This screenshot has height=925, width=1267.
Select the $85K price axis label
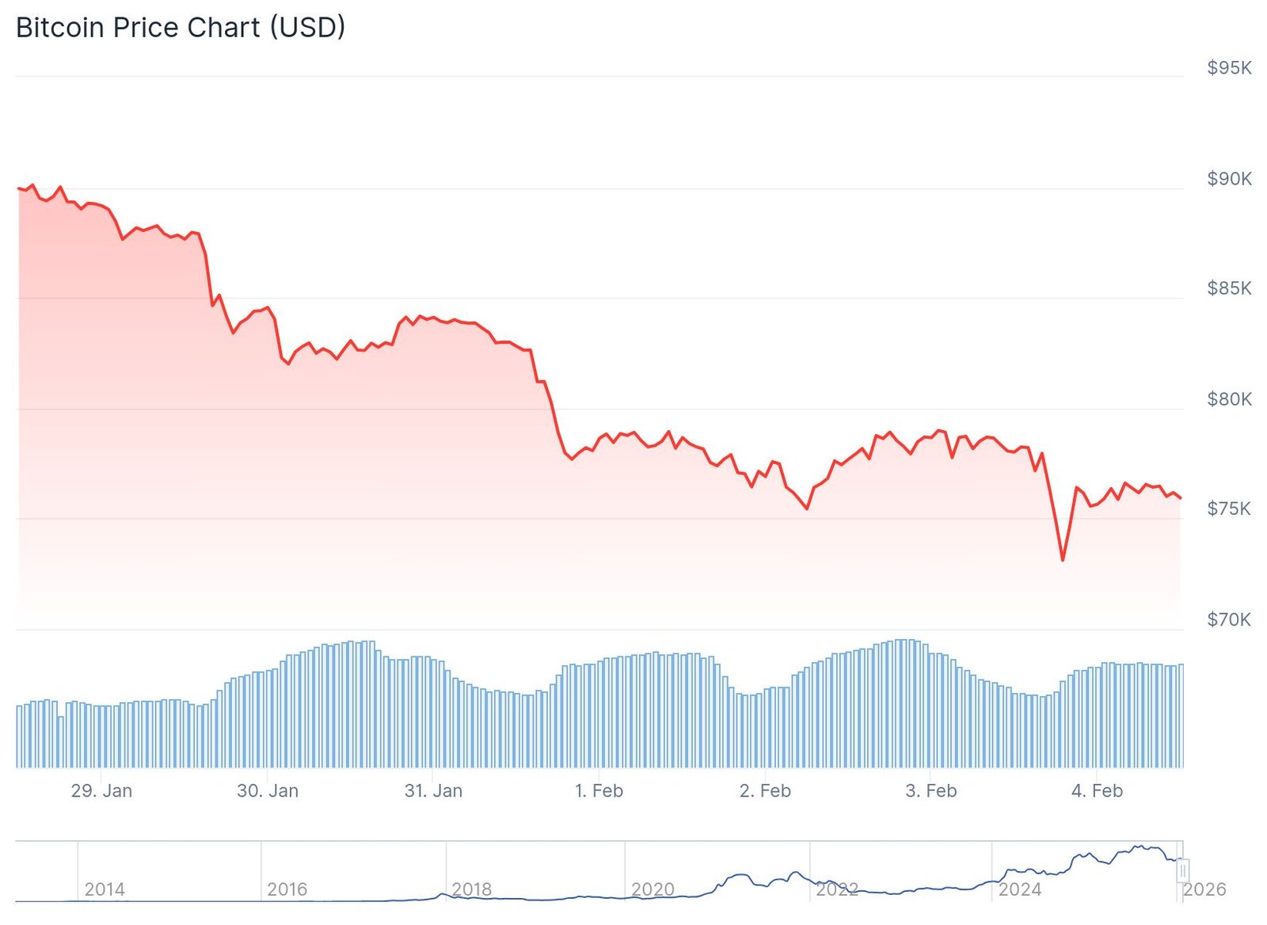tap(1229, 288)
